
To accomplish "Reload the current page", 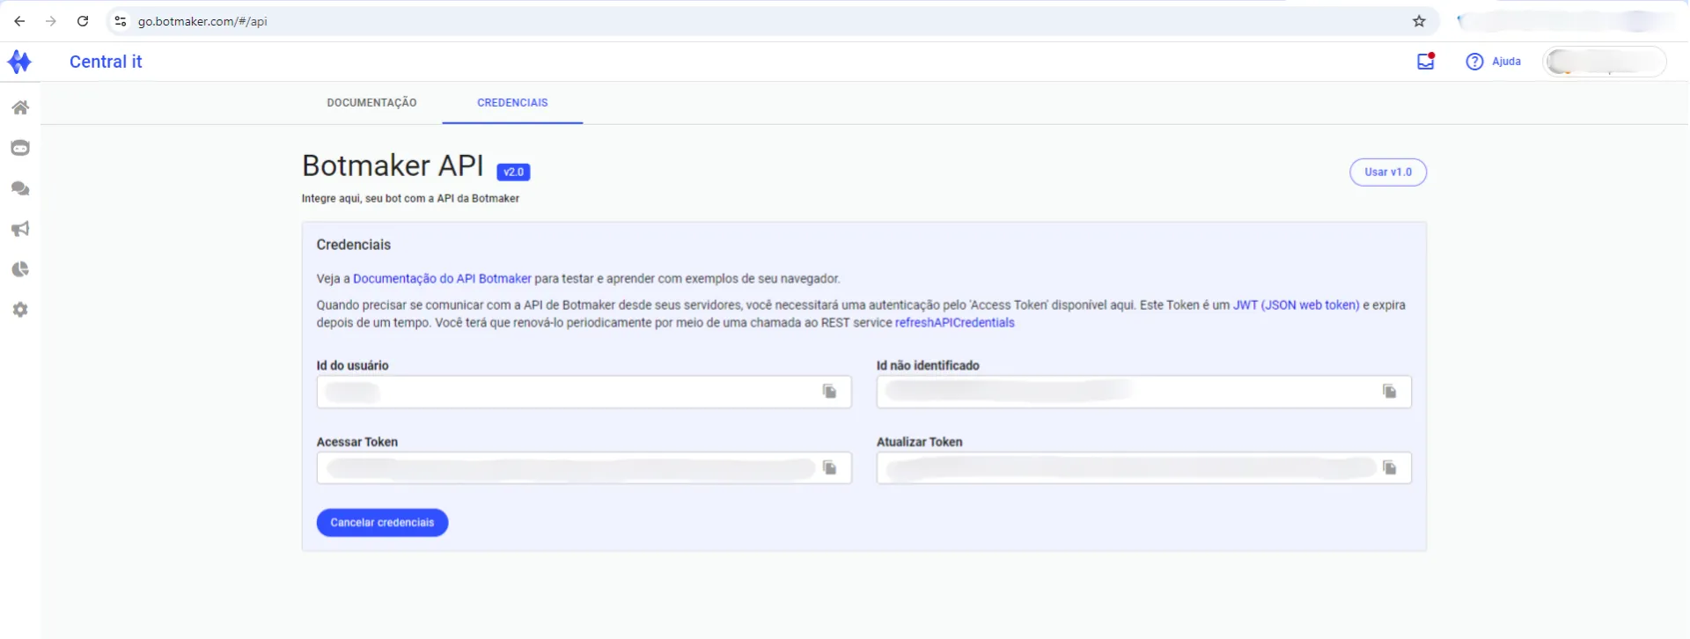I will (x=83, y=21).
